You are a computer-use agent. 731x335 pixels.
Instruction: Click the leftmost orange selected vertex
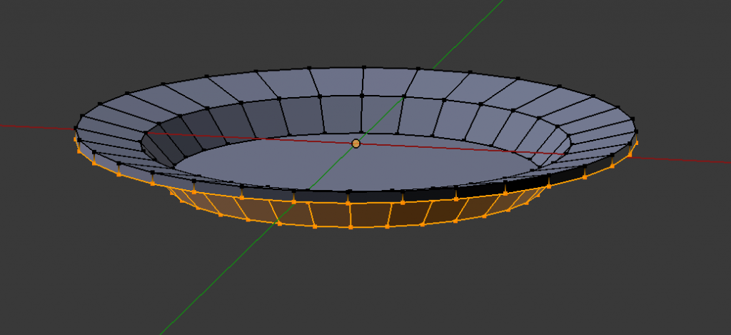pyautogui.click(x=77, y=140)
